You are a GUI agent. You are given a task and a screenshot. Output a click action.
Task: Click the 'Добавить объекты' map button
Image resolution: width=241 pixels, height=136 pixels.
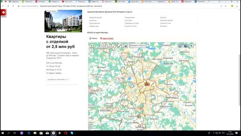tap(138, 46)
